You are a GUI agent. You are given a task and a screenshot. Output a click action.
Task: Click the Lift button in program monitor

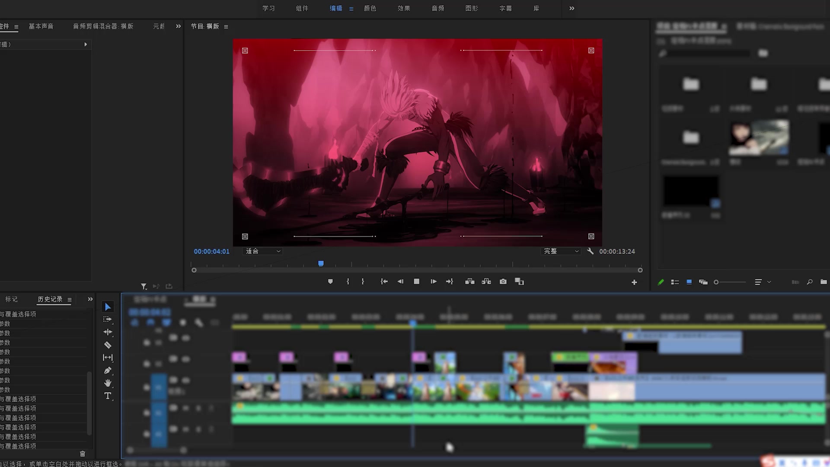coord(470,281)
